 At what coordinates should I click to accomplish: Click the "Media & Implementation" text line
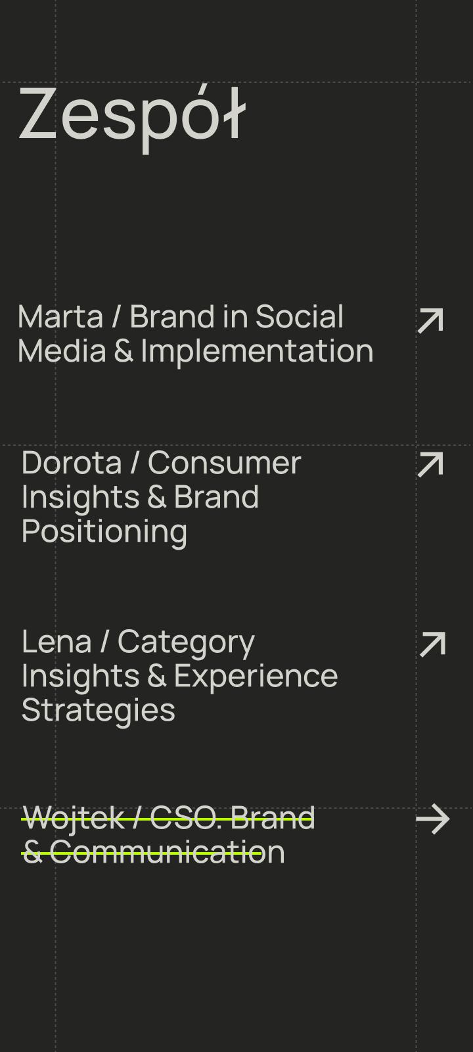tap(195, 351)
